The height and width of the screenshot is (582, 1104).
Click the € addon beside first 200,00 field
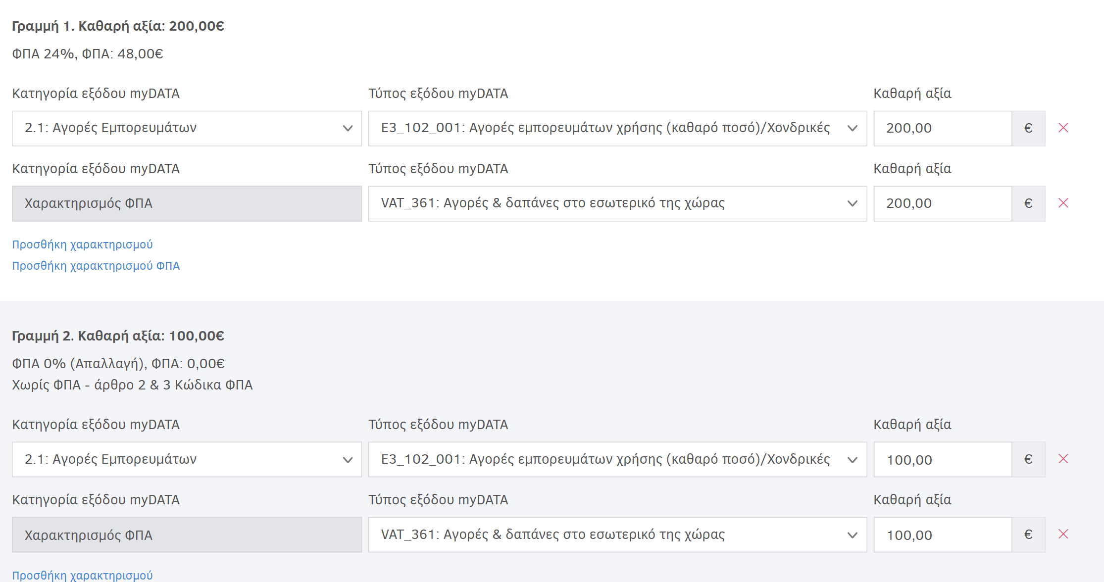click(1028, 128)
